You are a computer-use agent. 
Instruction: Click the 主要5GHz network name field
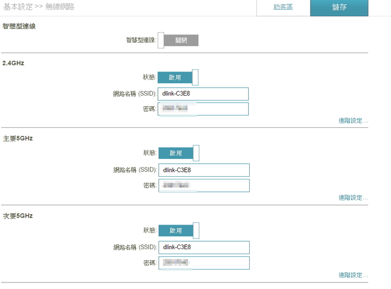coord(204,170)
